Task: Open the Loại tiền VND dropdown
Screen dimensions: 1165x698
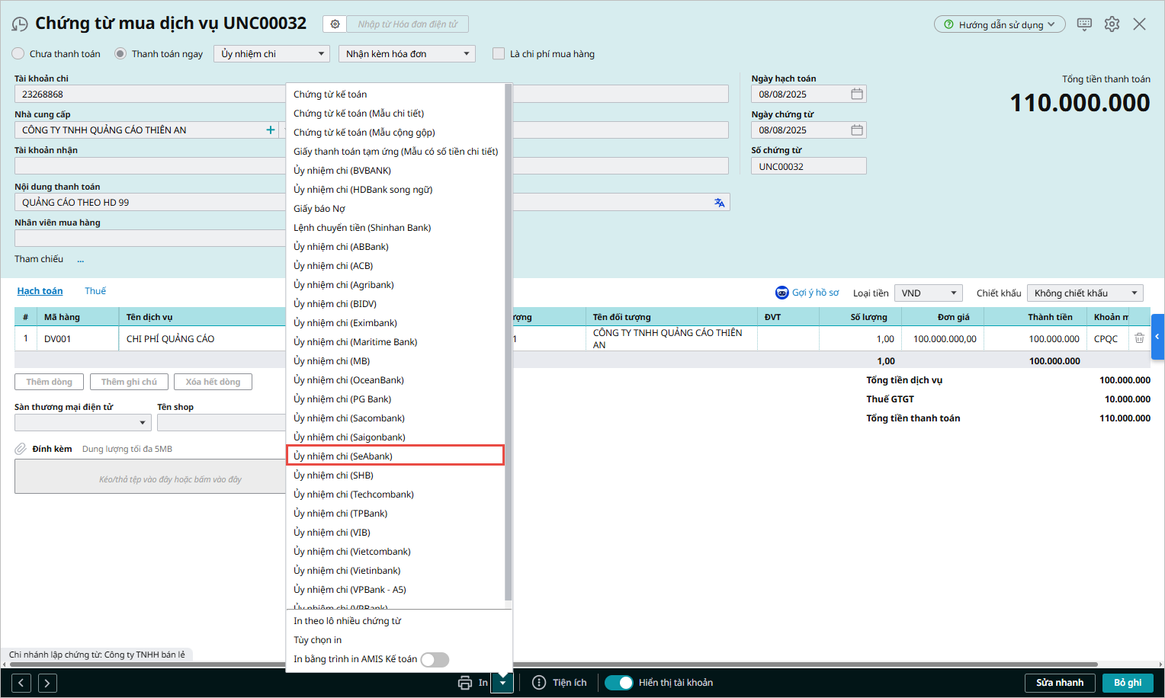Action: pos(928,293)
